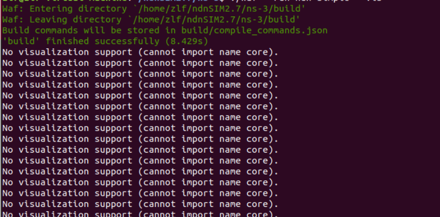Click the quoted 'build' word in the finished line
Image resolution: width=440 pixels, height=217 pixels.
pos(21,41)
